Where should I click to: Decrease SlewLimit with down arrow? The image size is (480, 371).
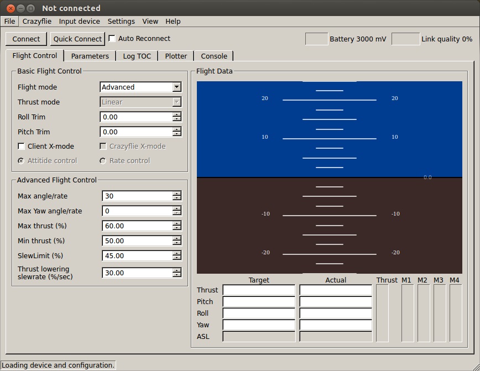pos(176,258)
